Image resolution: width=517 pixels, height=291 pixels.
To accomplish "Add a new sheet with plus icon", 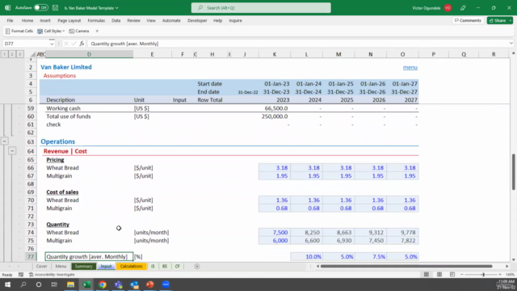I will tap(197, 266).
